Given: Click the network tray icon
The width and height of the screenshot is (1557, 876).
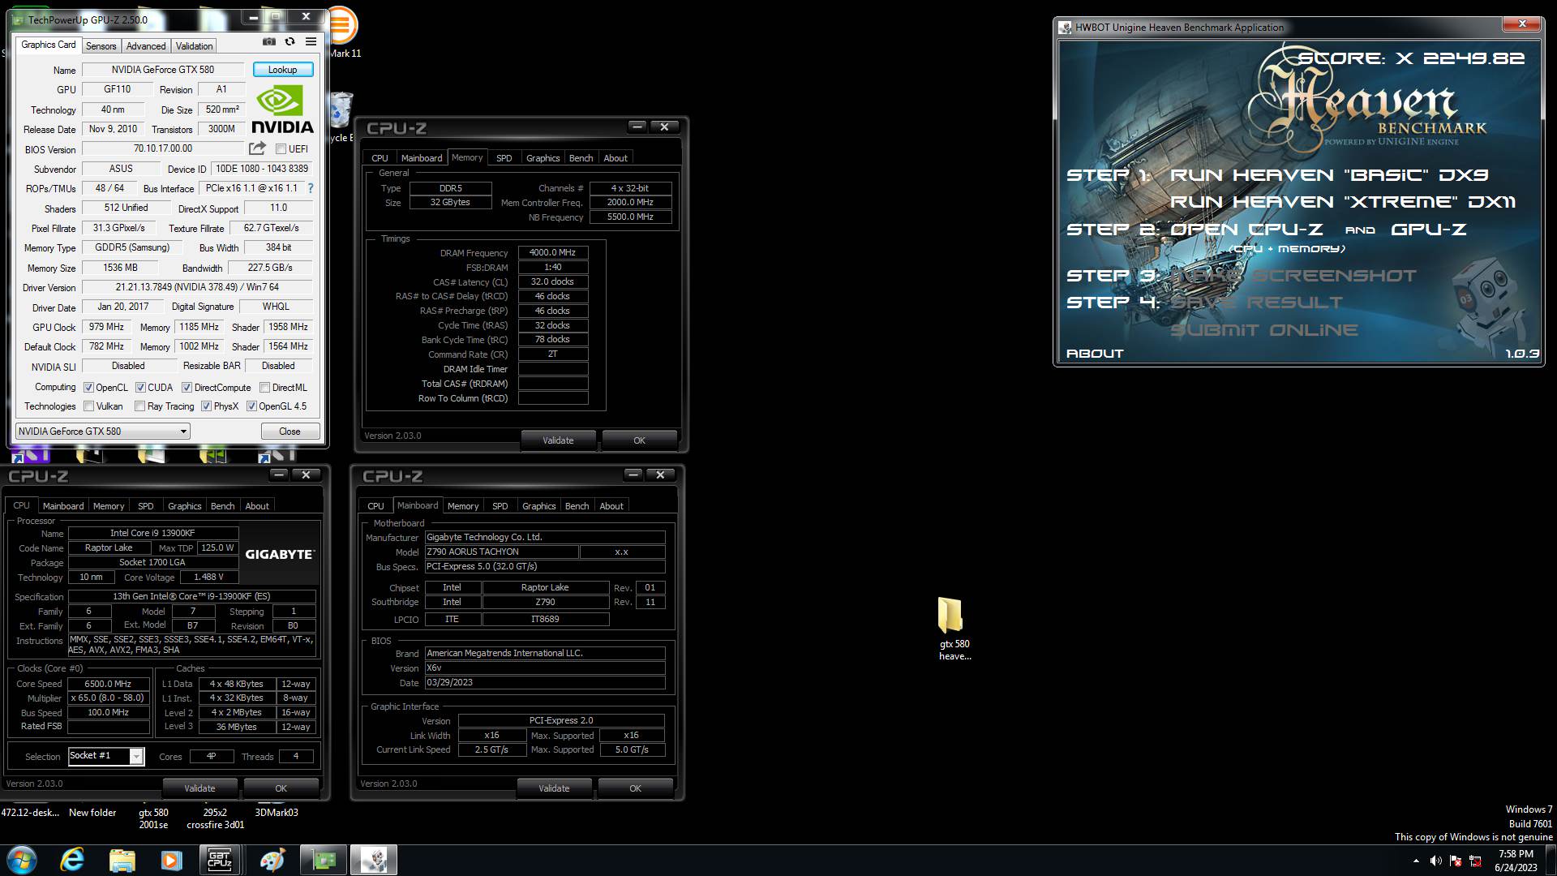Looking at the screenshot, I should [1476, 861].
